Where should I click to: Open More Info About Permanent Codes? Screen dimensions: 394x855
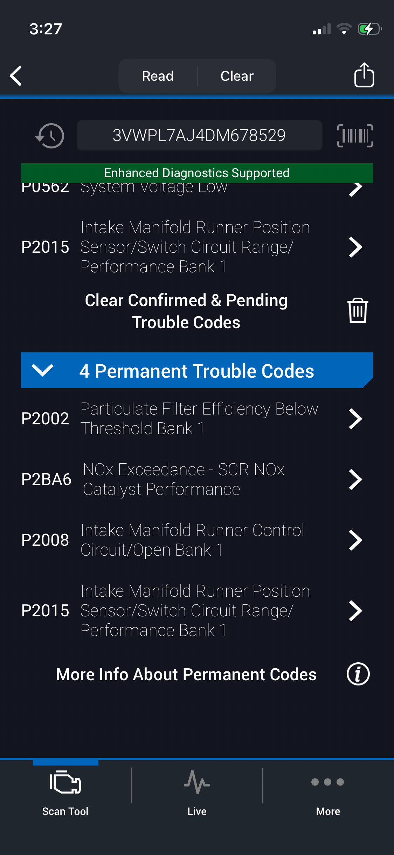point(186,674)
